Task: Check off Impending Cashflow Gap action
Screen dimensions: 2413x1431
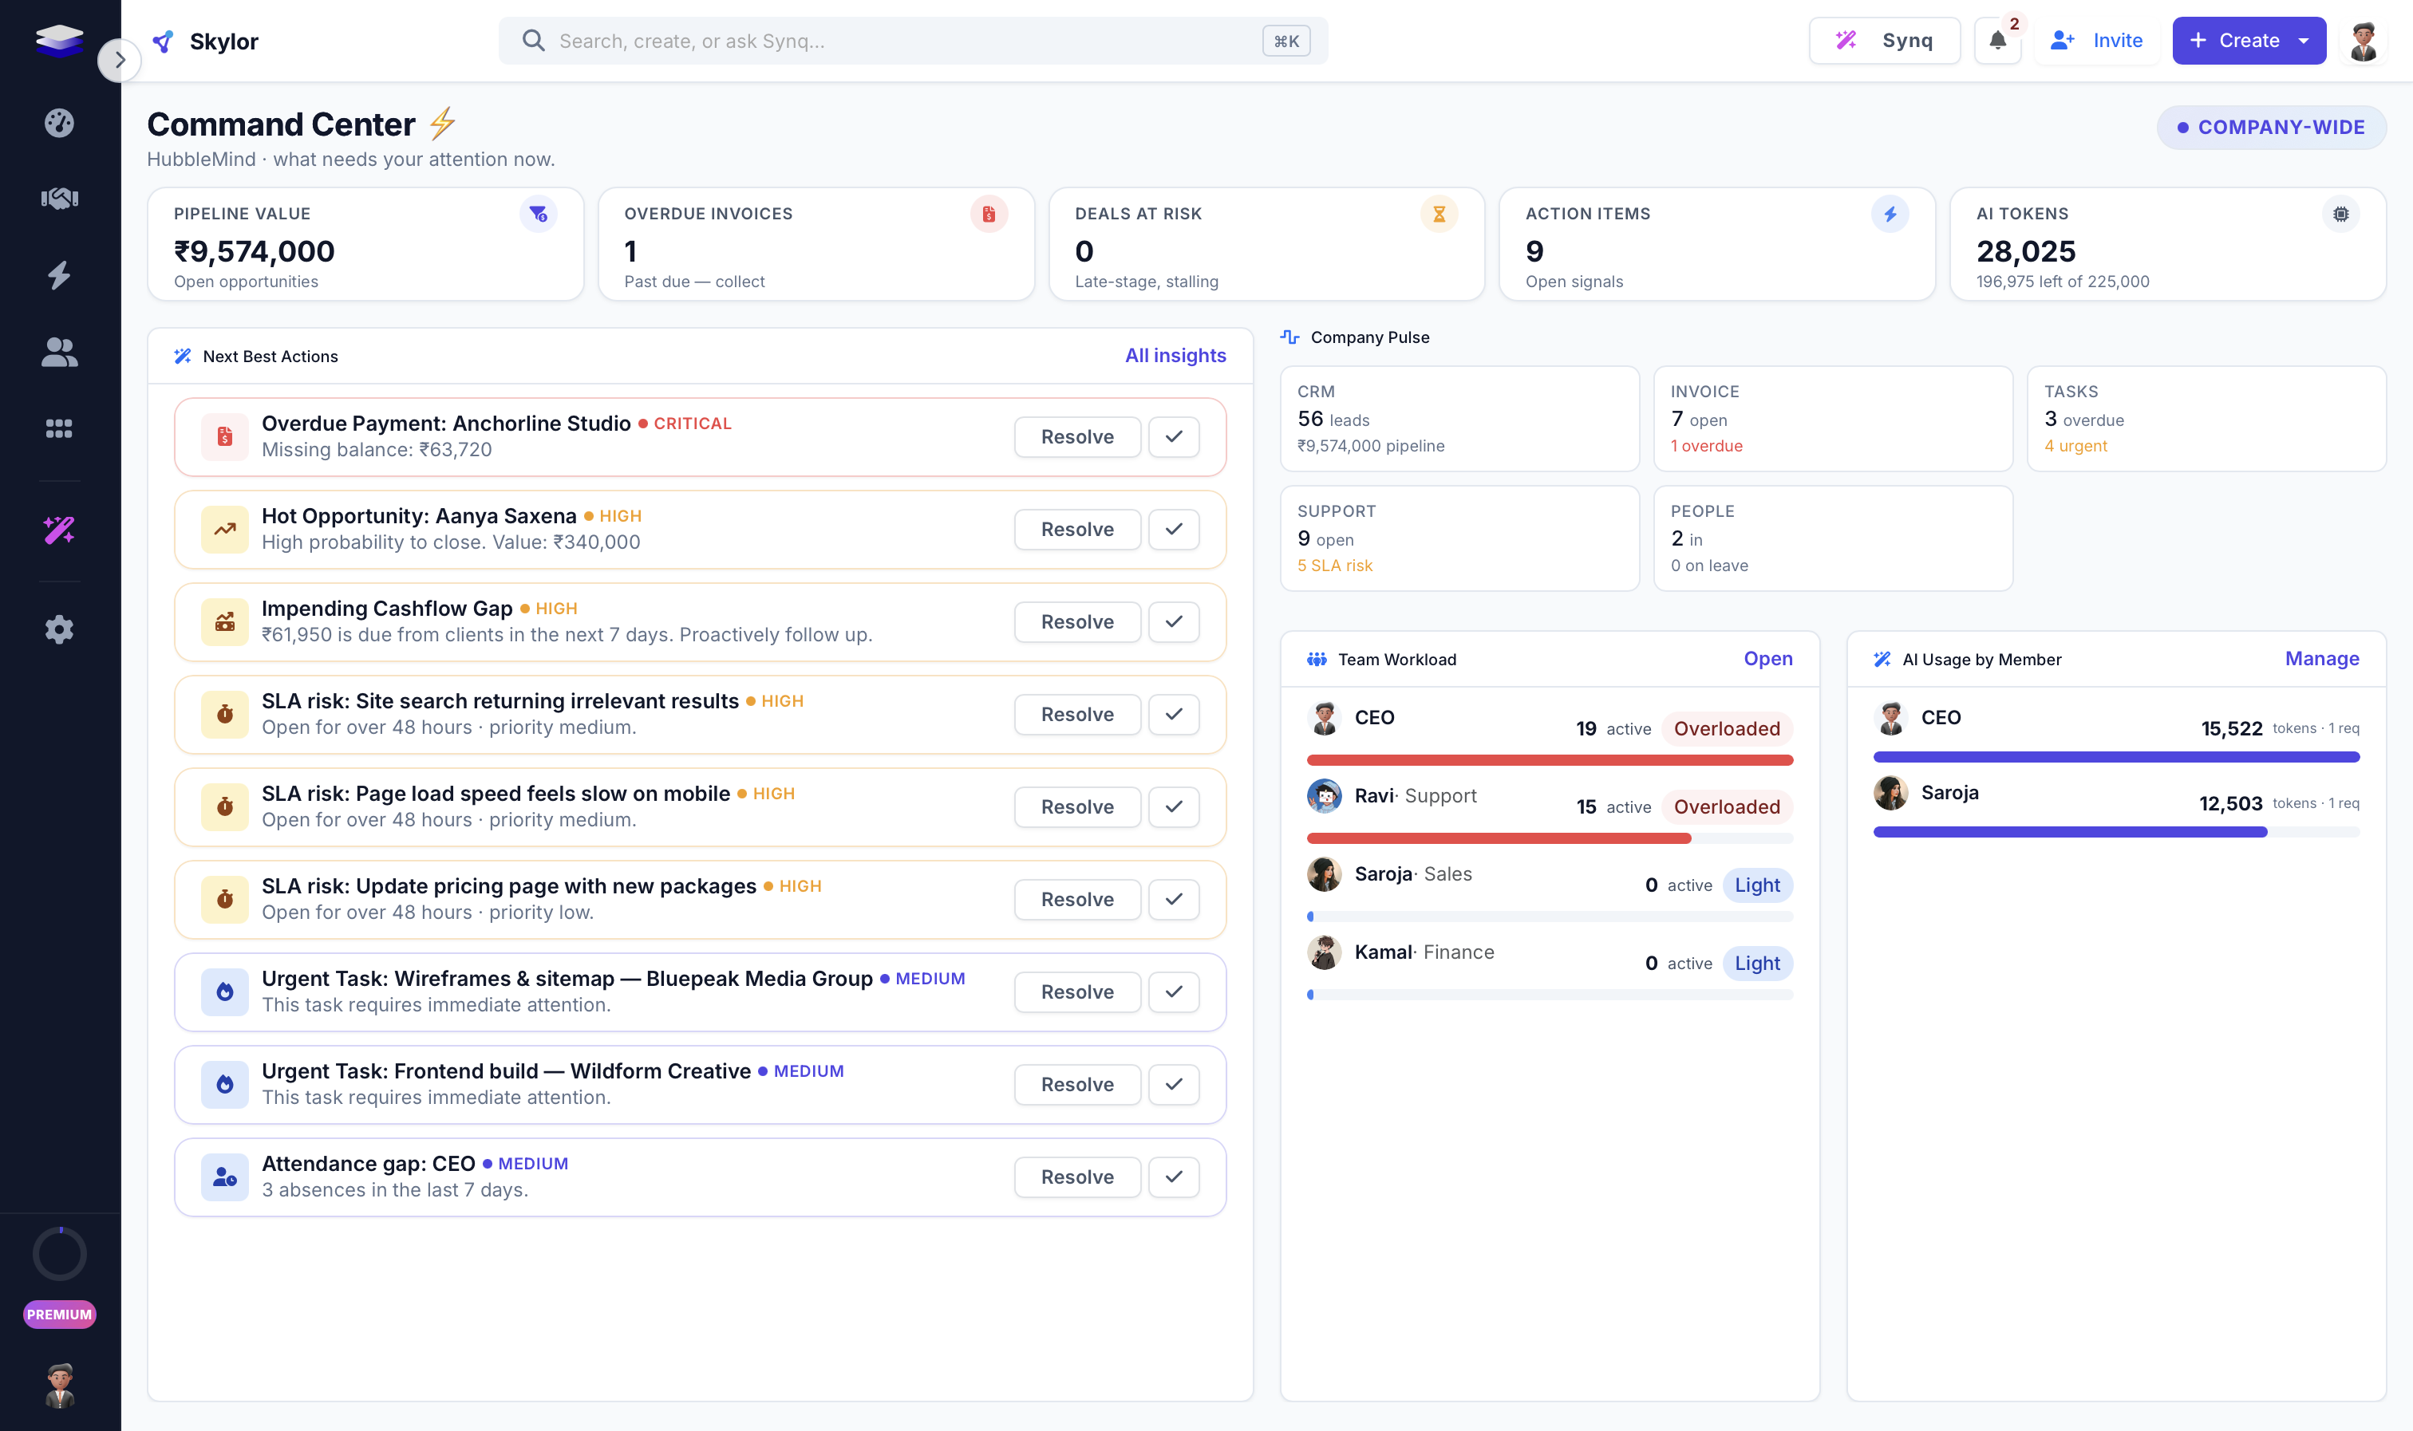Action: (1174, 622)
